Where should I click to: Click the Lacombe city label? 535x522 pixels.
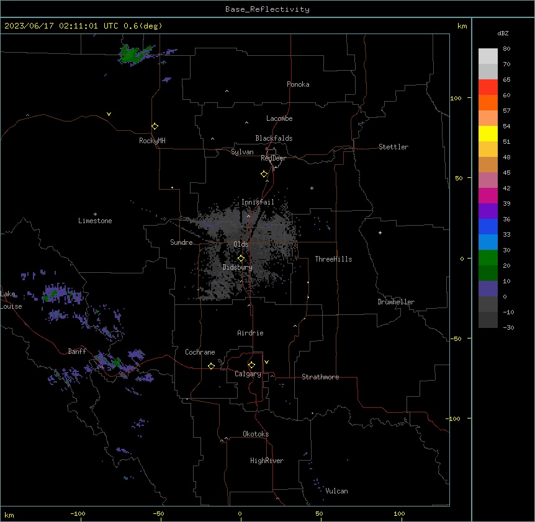tap(279, 118)
